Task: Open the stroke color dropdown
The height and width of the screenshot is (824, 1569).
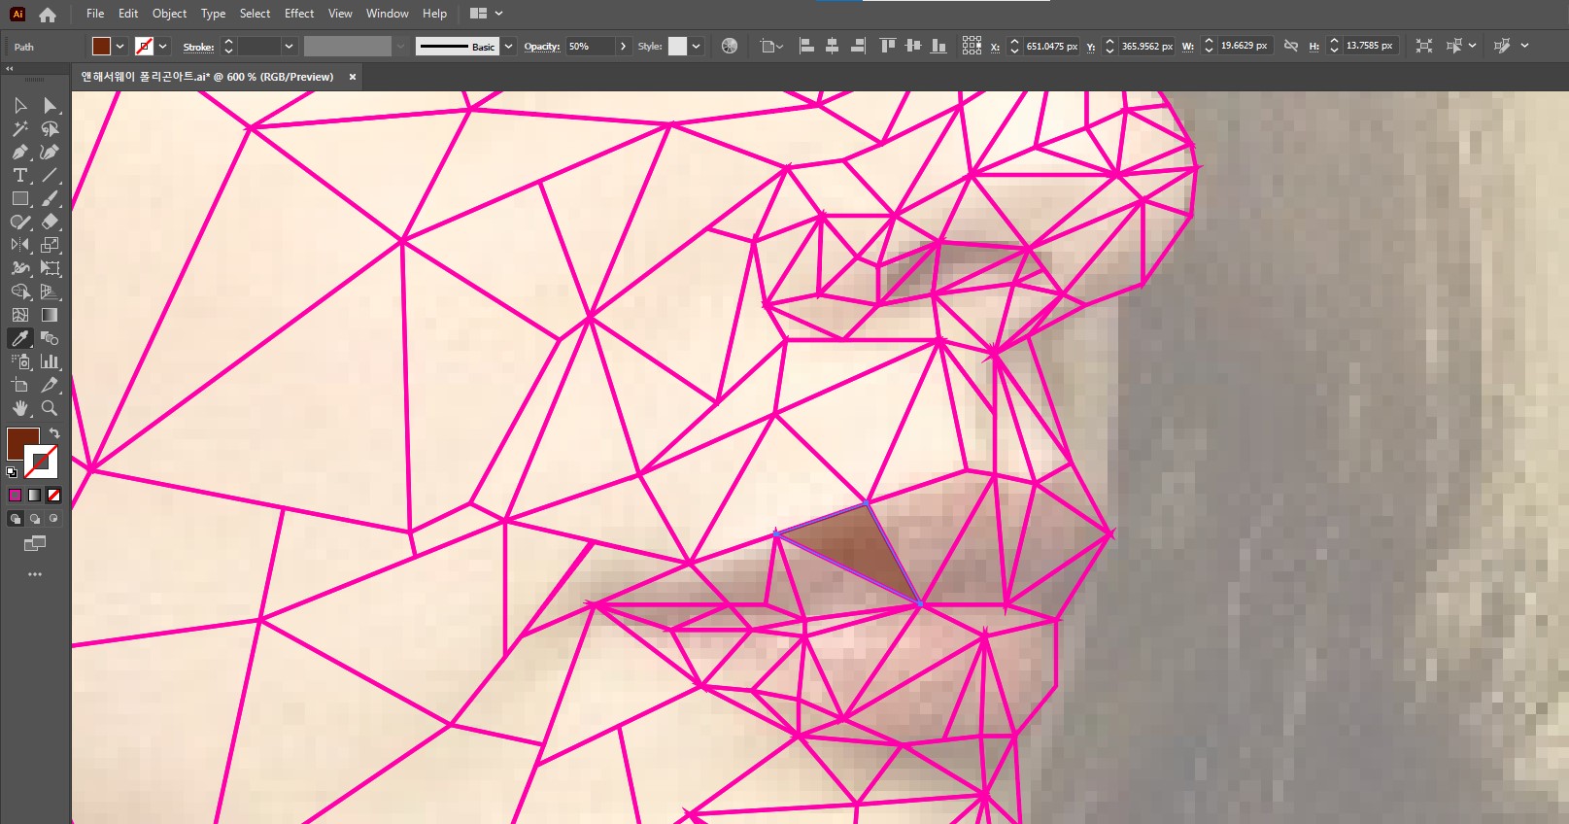Action: click(163, 46)
